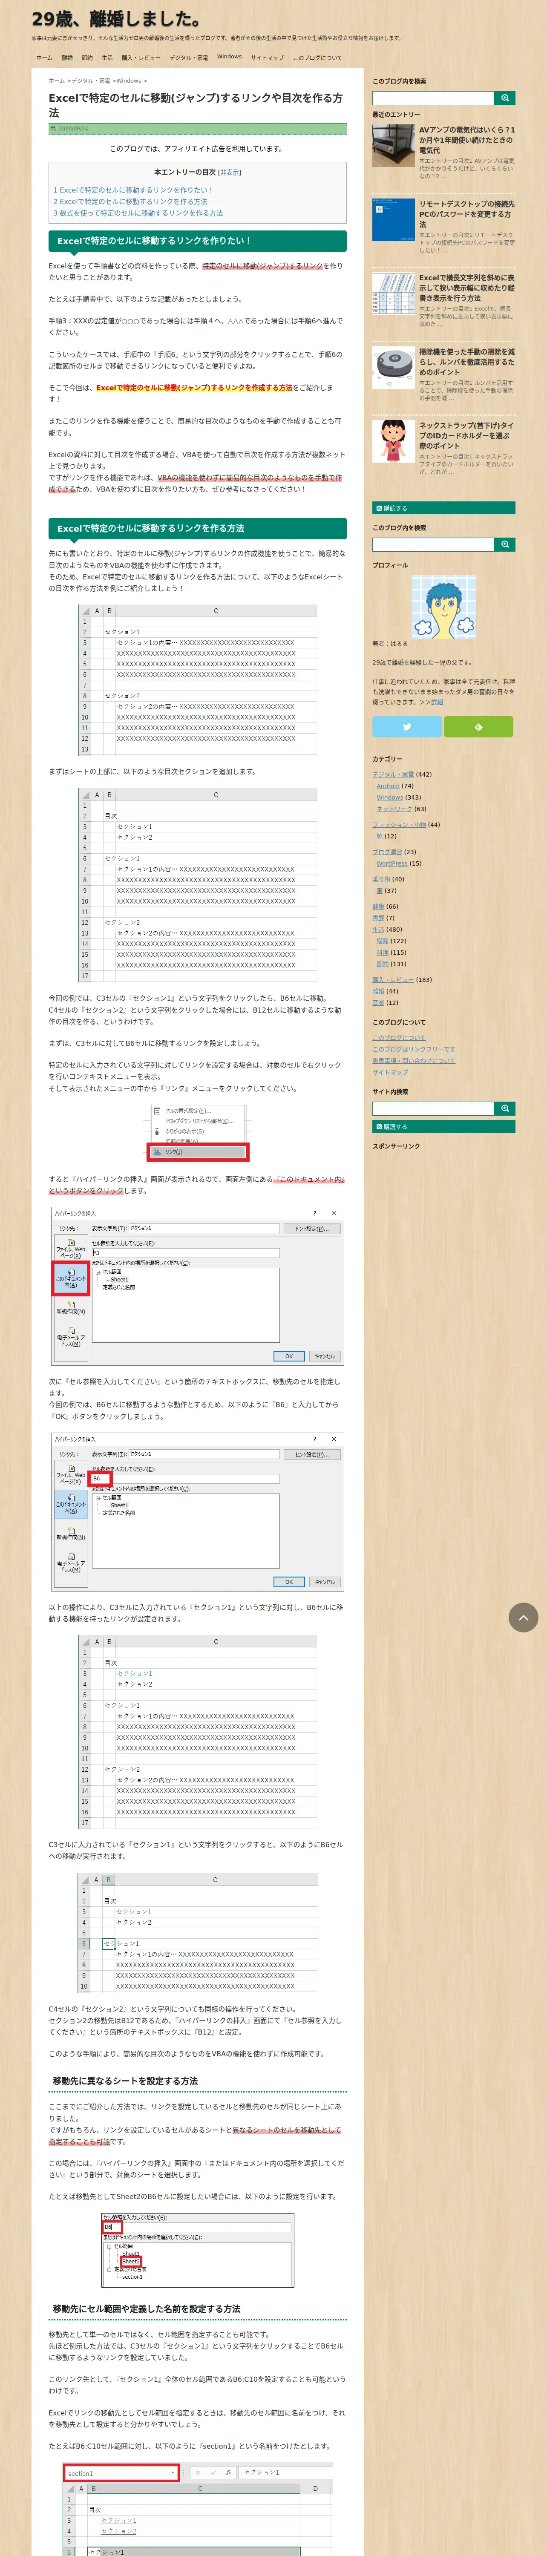The image size is (547, 2556).
Task: Open the リモートデスクトップ password entry title
Action: [466, 214]
